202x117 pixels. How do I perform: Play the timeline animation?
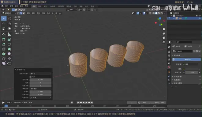pos(86,102)
